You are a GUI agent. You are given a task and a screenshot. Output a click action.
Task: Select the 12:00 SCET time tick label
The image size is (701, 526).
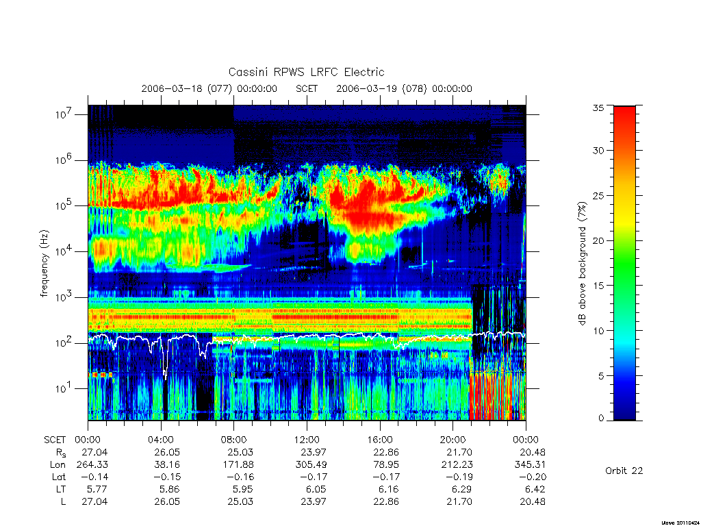[307, 440]
